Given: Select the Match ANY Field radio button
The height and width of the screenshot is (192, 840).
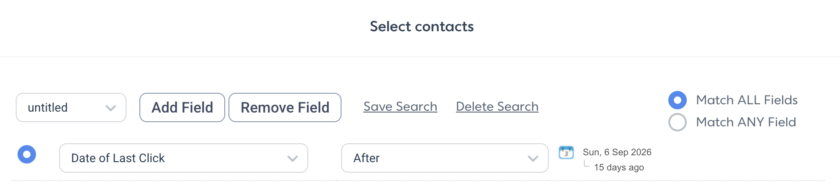Looking at the screenshot, I should pyautogui.click(x=678, y=122).
